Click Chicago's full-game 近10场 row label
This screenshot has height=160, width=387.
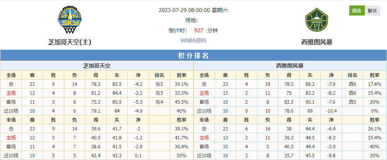pyautogui.click(x=11, y=111)
